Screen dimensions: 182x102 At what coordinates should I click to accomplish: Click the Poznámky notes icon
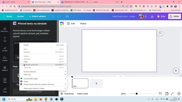[x=62, y=94]
